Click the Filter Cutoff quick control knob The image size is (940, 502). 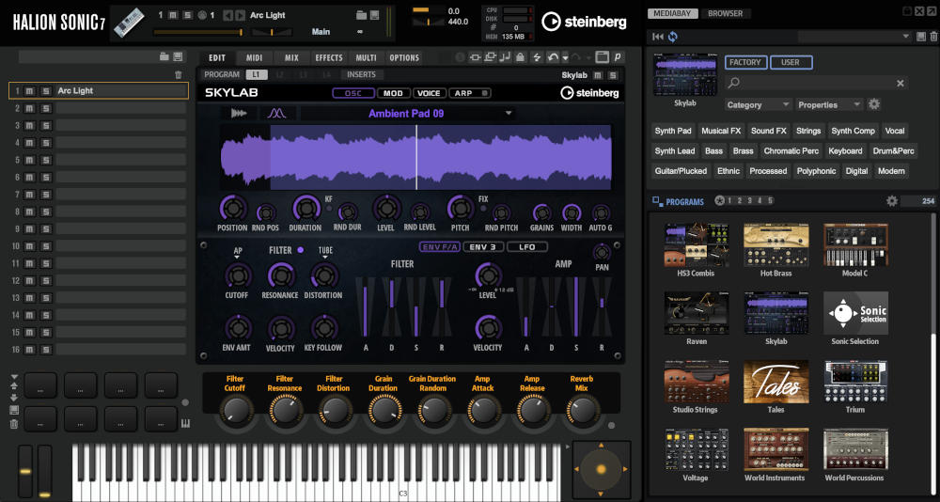click(x=236, y=409)
